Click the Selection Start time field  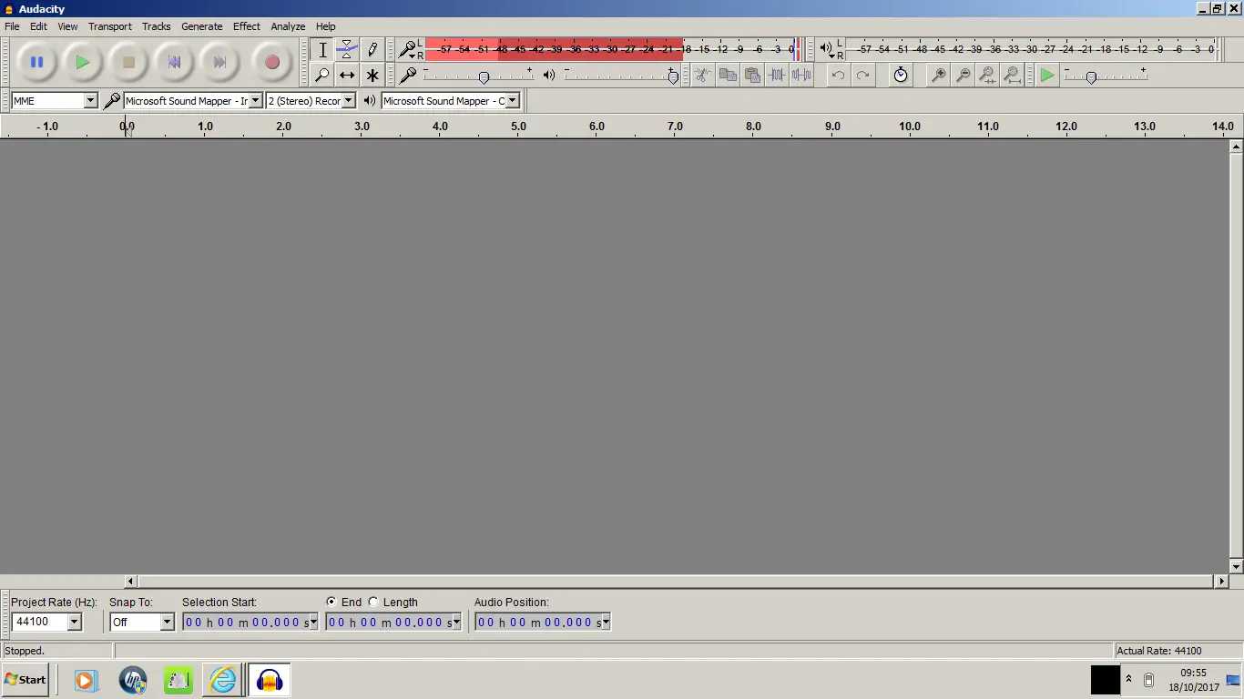[x=244, y=623]
